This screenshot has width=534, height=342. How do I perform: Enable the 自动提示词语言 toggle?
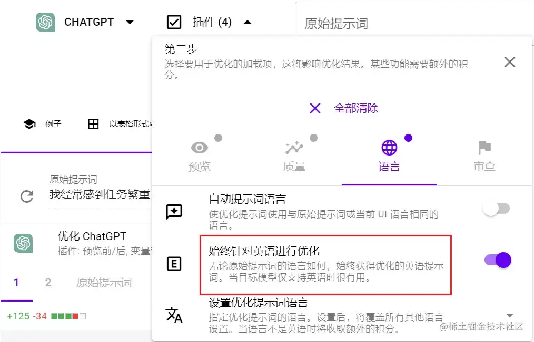tap(497, 209)
